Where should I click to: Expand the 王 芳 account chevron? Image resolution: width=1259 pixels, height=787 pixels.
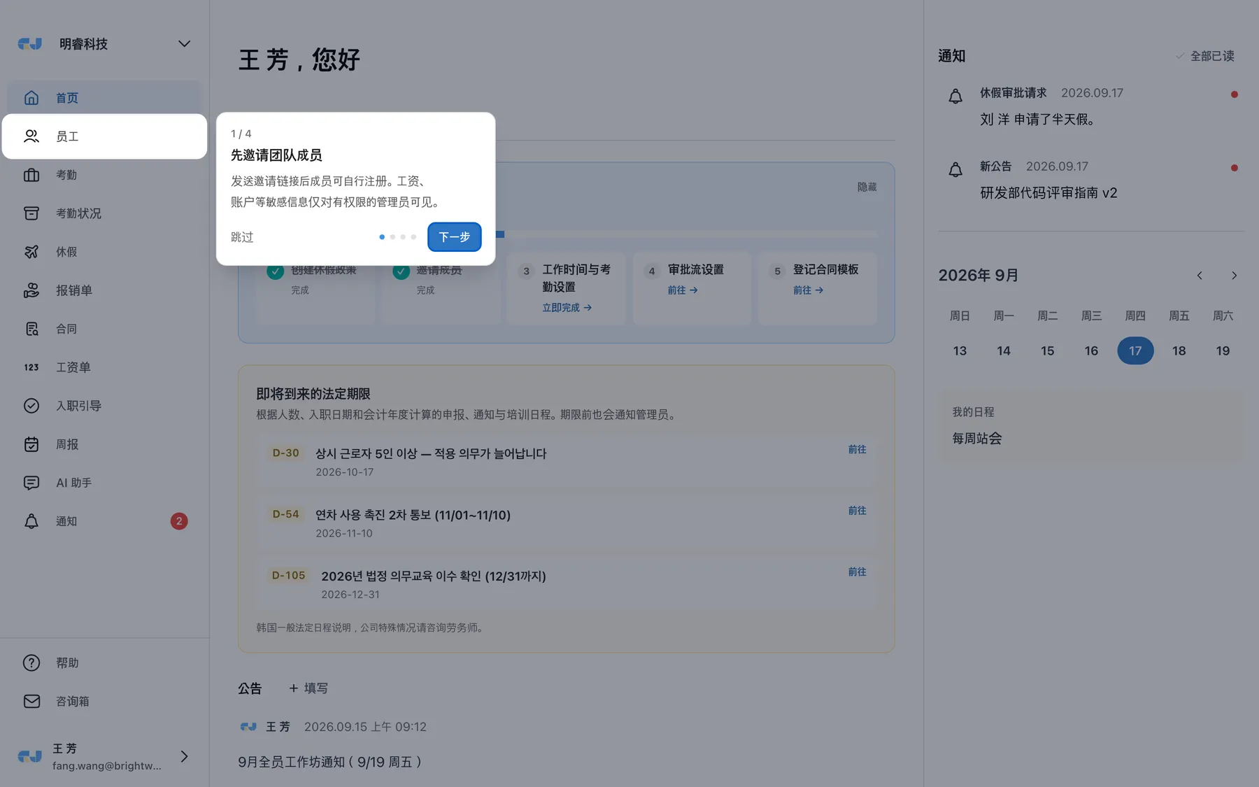pos(184,756)
